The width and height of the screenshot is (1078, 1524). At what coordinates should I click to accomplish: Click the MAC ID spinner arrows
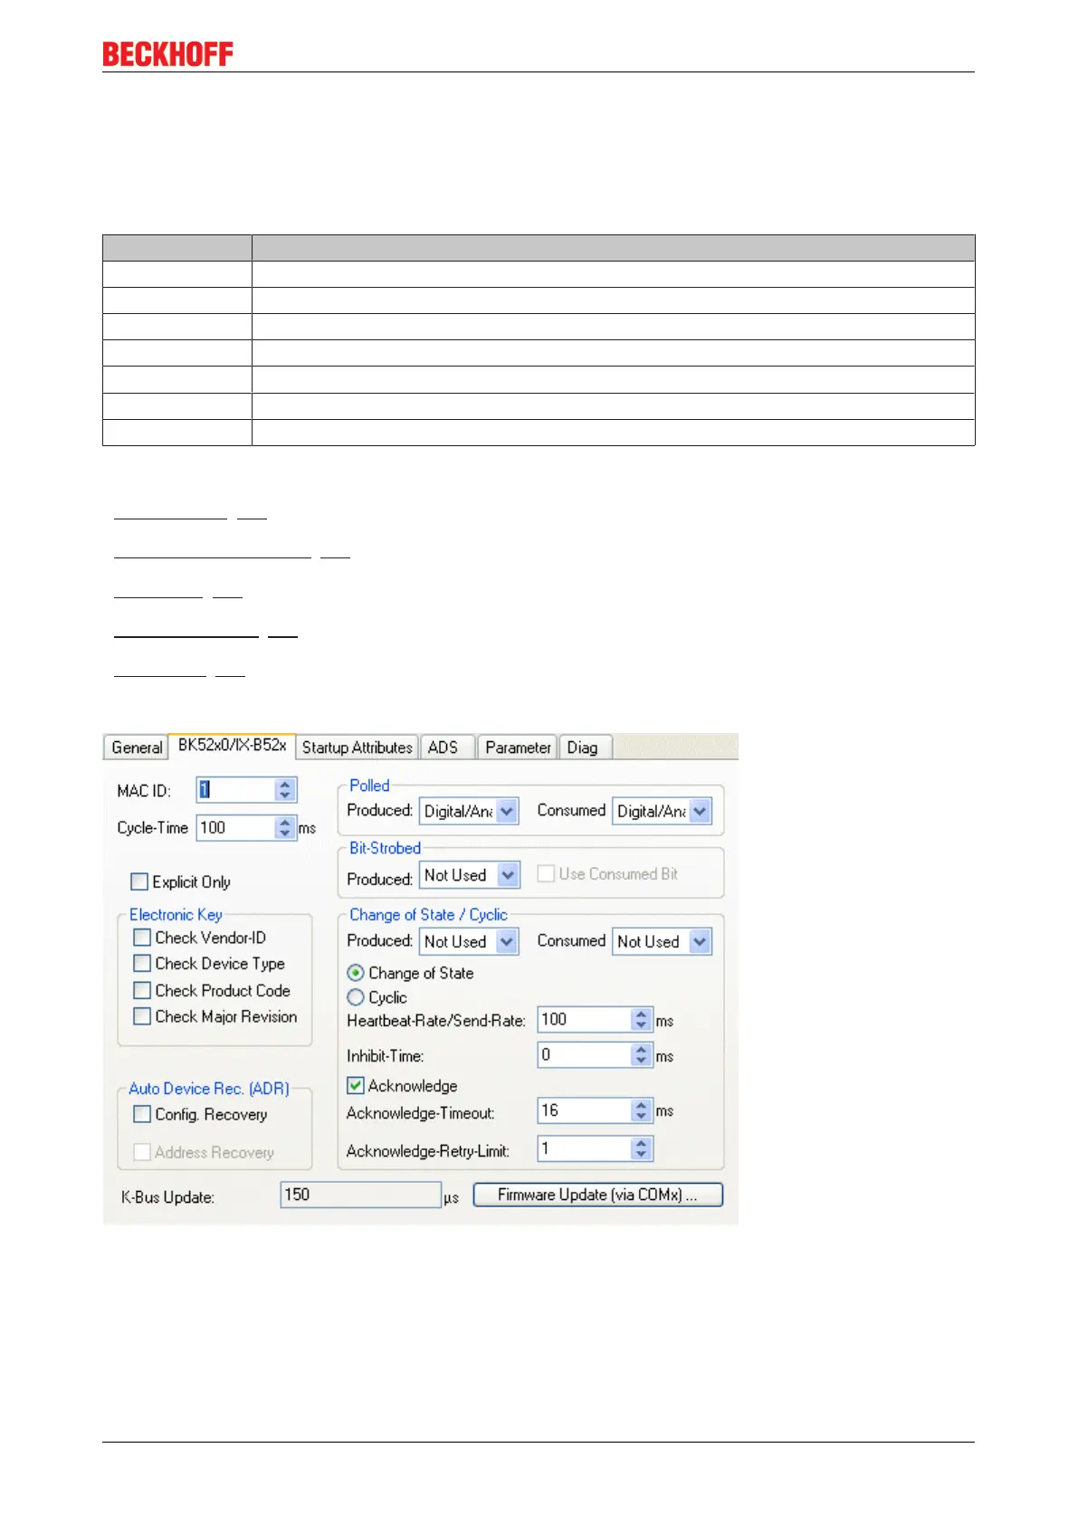pos(285,790)
